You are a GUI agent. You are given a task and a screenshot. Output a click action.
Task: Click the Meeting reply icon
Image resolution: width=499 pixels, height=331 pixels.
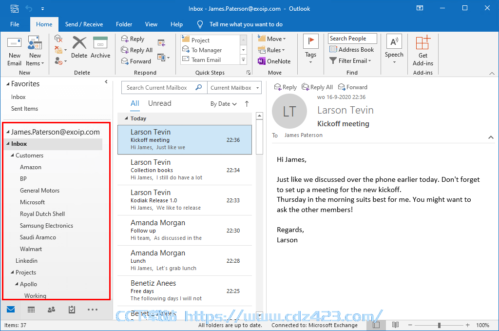(161, 42)
